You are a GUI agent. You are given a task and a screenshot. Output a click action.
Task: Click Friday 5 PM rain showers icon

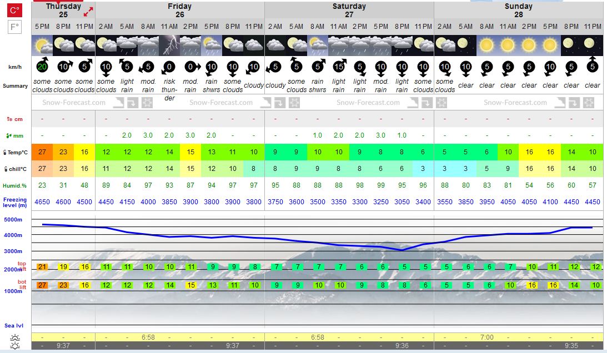(x=212, y=46)
